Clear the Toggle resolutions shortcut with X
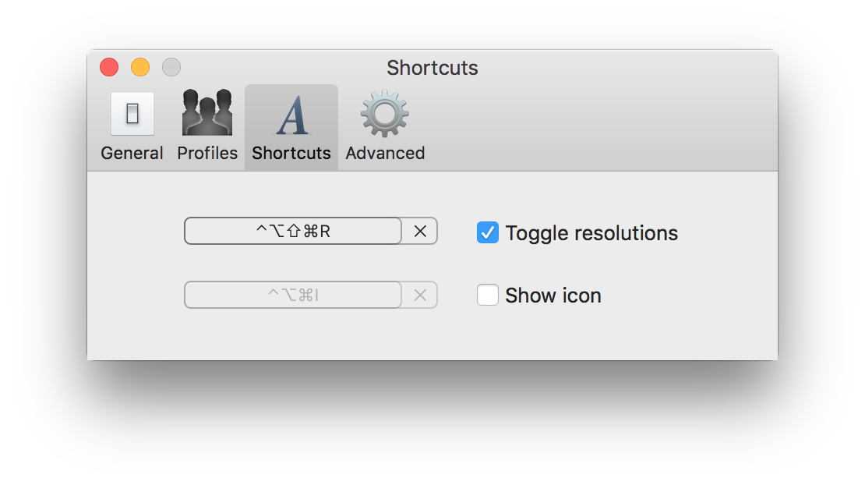The width and height of the screenshot is (865, 485). (420, 231)
